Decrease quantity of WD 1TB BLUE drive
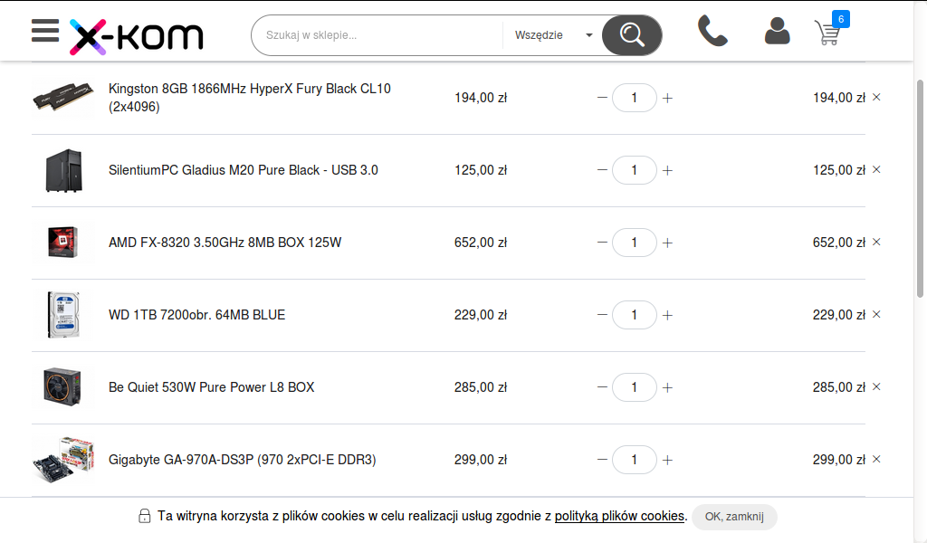Viewport: 927px width, 543px height. [x=602, y=315]
